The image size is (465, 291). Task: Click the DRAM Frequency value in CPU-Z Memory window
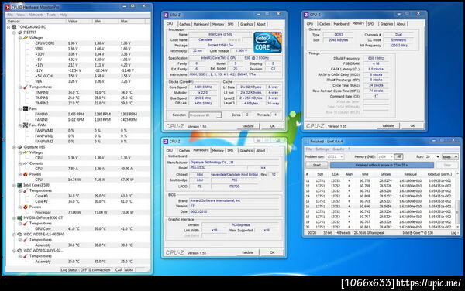[x=376, y=59]
